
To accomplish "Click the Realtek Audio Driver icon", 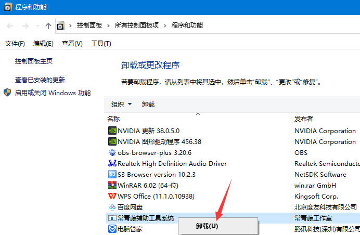I will point(112,163).
